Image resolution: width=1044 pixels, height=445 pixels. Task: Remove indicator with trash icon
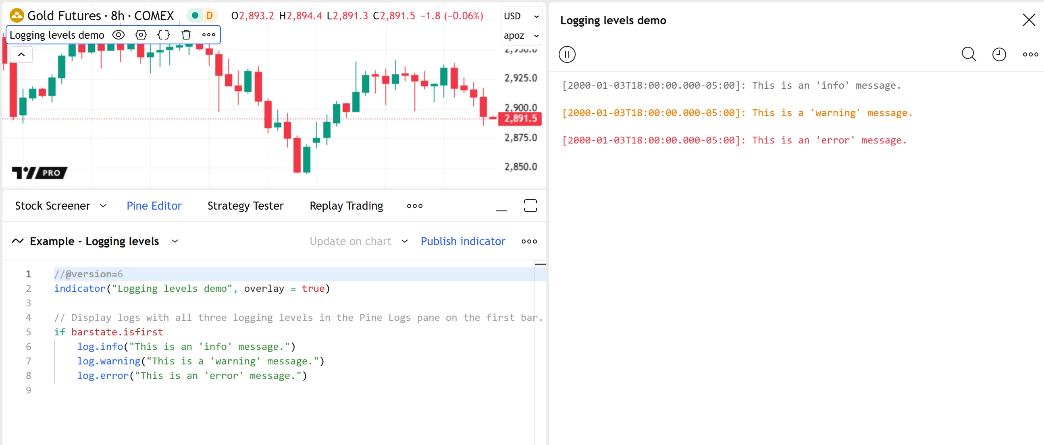[186, 35]
